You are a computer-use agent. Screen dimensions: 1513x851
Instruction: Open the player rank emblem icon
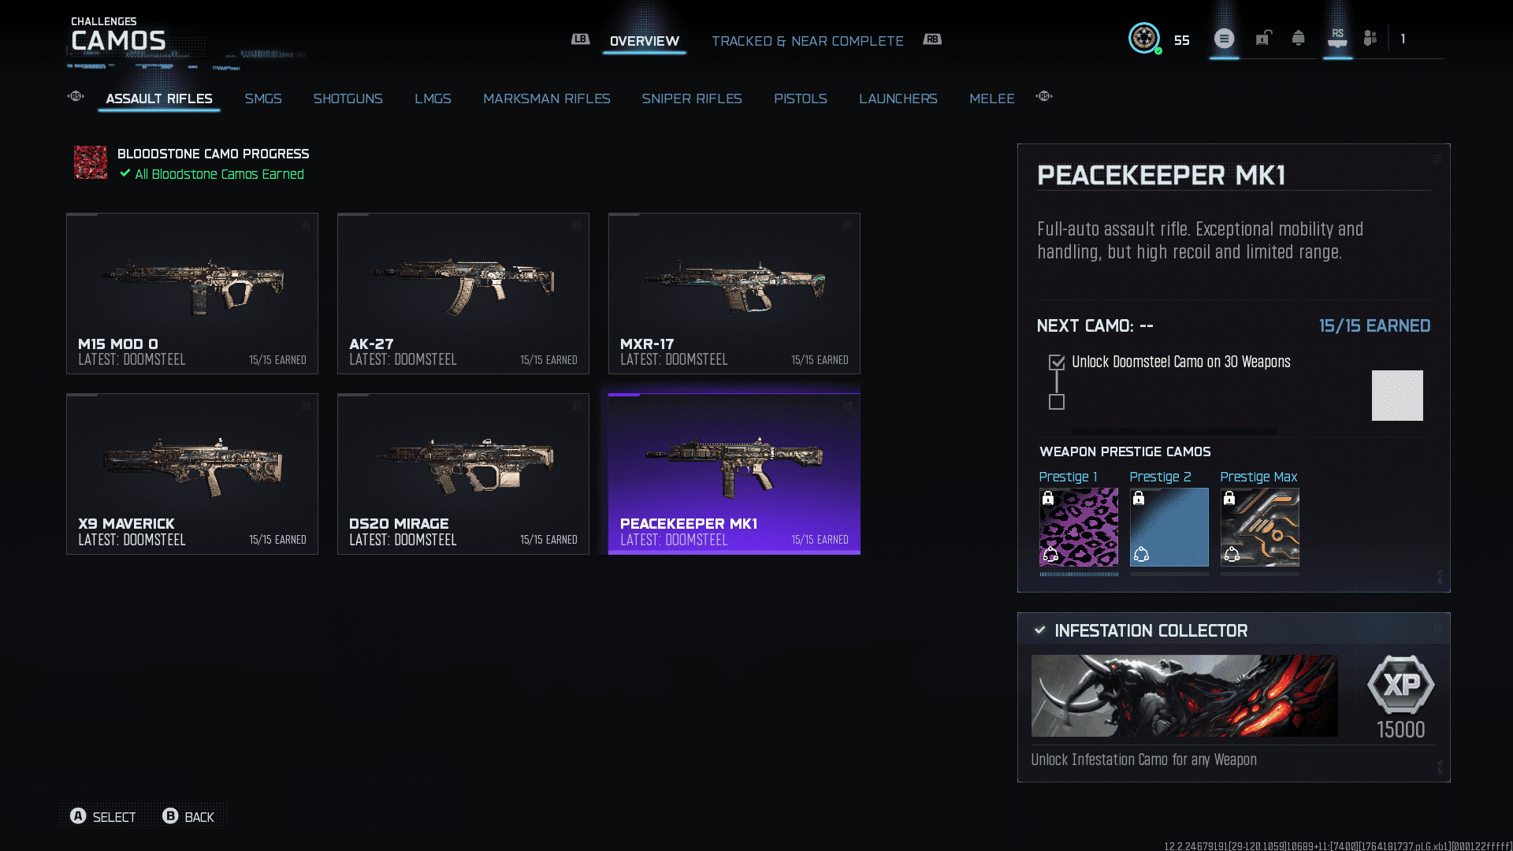1143,38
